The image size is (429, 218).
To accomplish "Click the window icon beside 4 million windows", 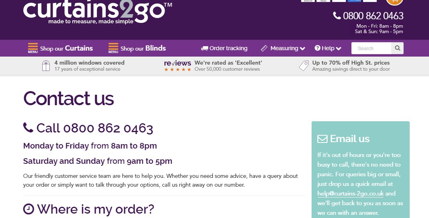I will tap(46, 66).
